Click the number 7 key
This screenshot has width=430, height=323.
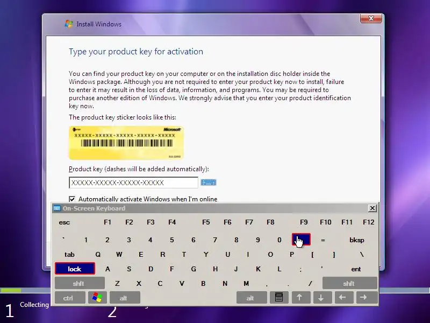215,240
